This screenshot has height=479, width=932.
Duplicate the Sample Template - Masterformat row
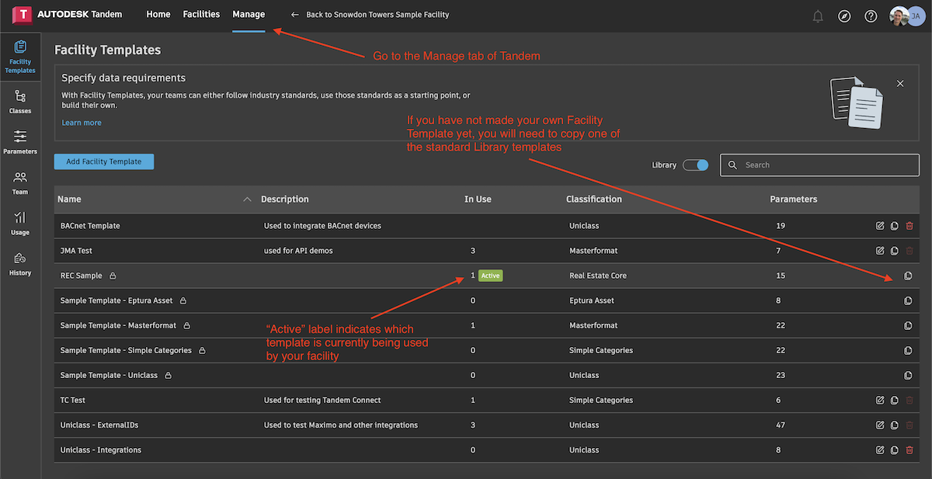[908, 325]
